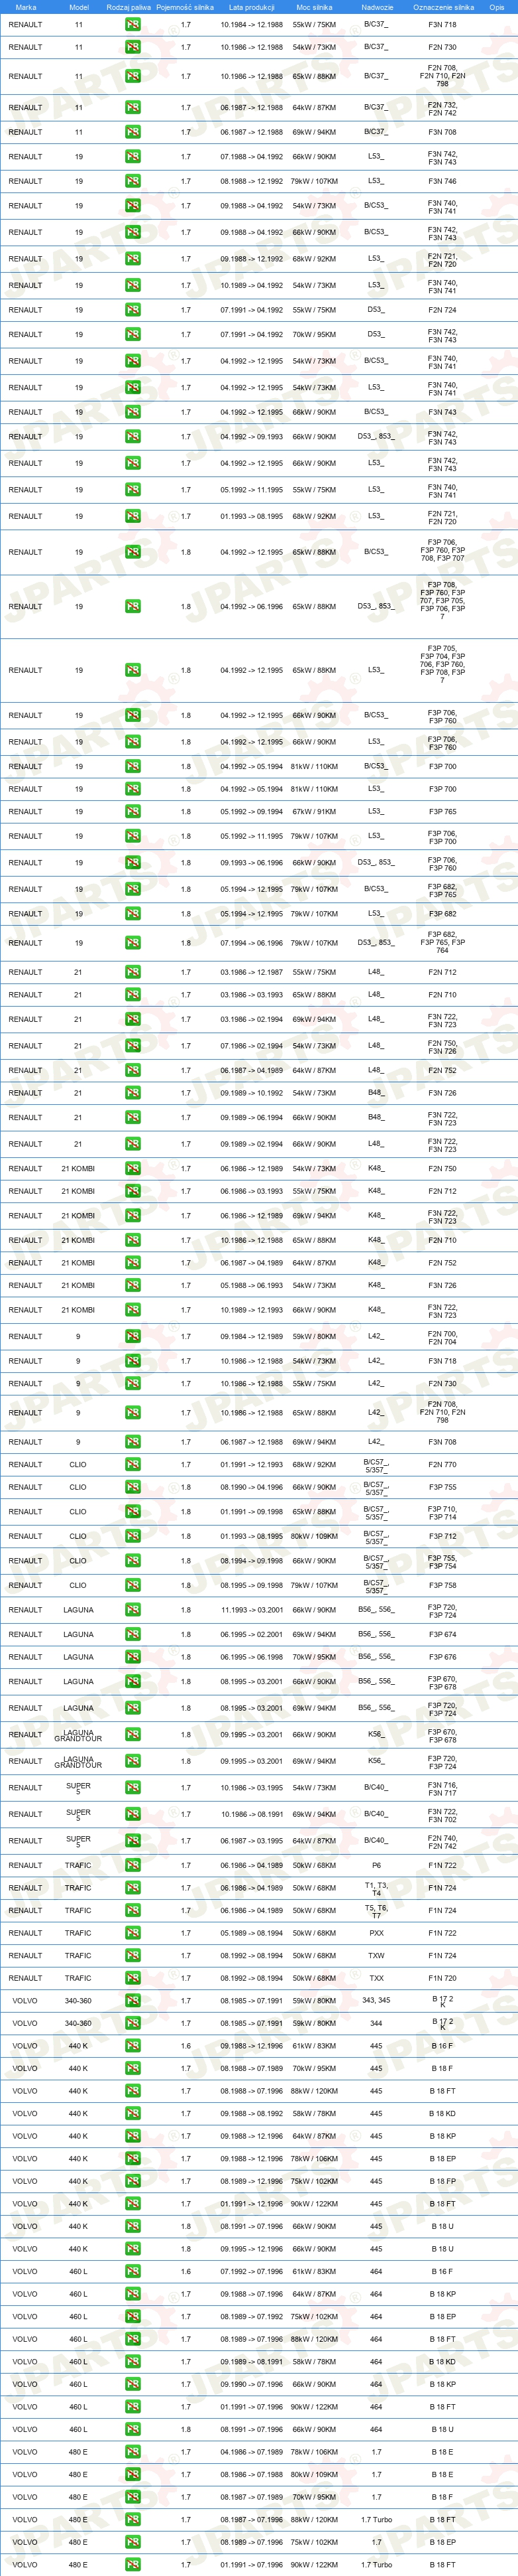Select the fuel icon in the F3P 765 row
Viewport: 518px width, 2576px height.
tap(132, 812)
